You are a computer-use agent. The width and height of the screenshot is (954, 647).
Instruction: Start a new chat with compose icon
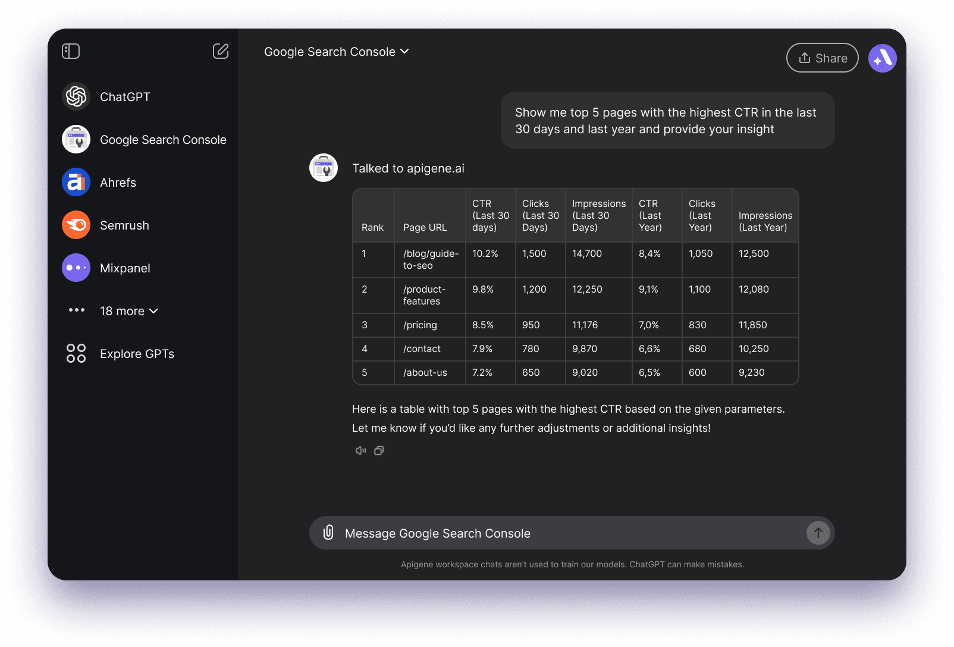click(221, 51)
